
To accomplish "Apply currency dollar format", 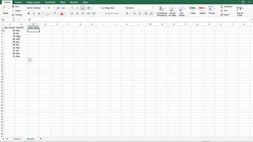I will (127, 13).
